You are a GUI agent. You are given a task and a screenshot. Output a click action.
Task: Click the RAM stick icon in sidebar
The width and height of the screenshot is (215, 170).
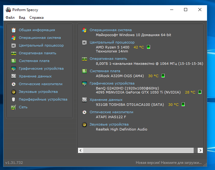coord(14,53)
